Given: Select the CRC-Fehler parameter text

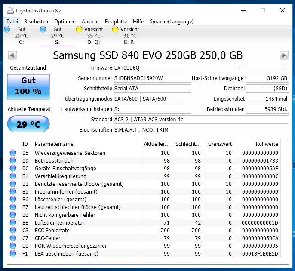Looking at the screenshot, I should [x=48, y=238].
